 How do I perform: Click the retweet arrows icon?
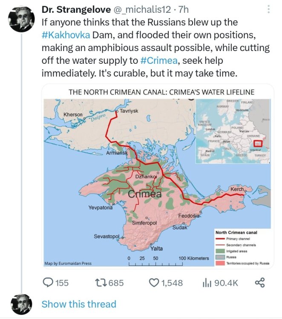click(x=101, y=282)
